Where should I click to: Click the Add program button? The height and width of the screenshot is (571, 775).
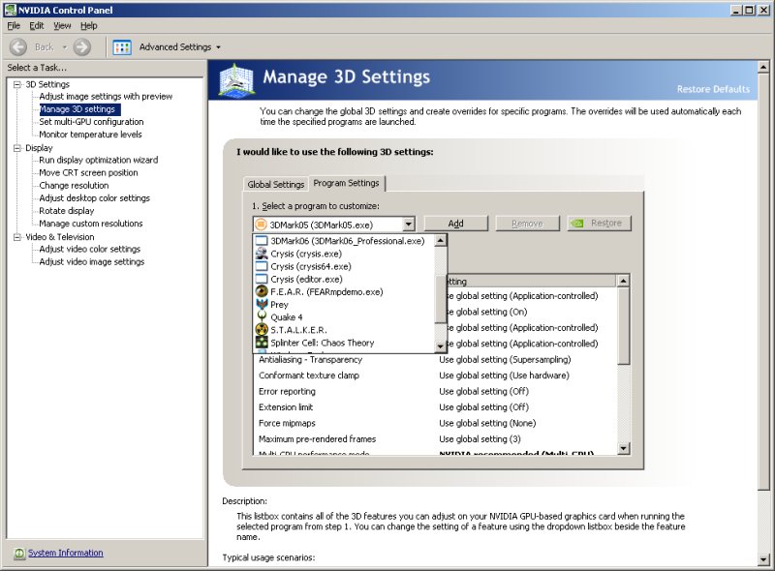click(455, 224)
